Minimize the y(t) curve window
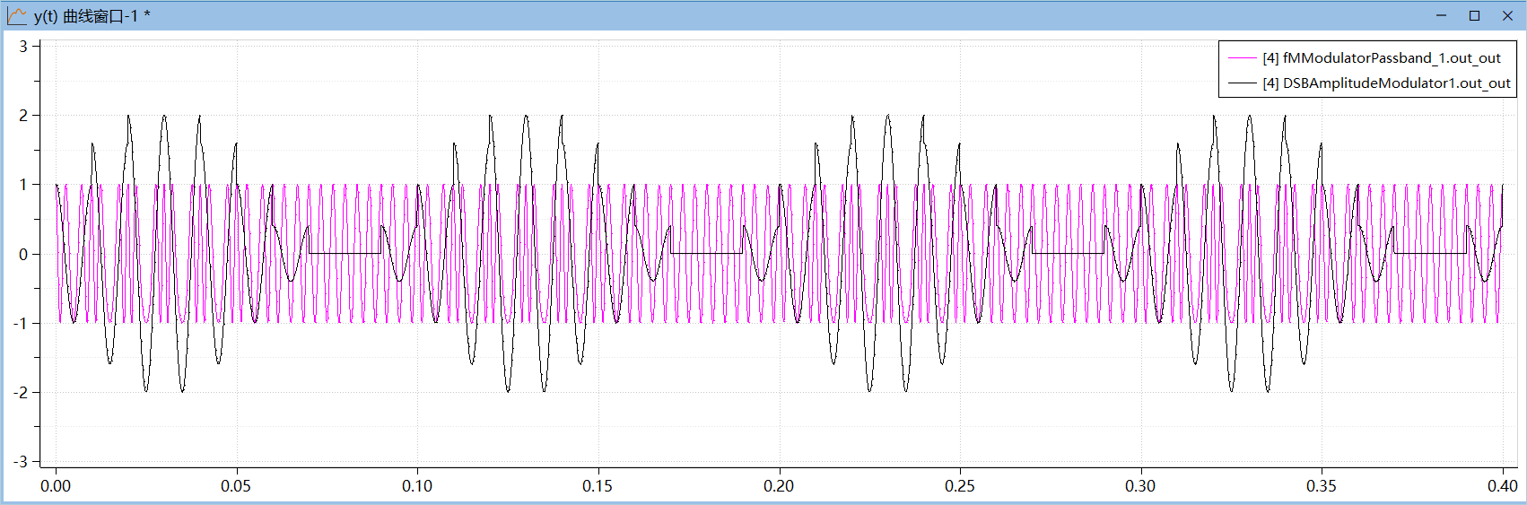The height and width of the screenshot is (505, 1527). [x=1442, y=15]
